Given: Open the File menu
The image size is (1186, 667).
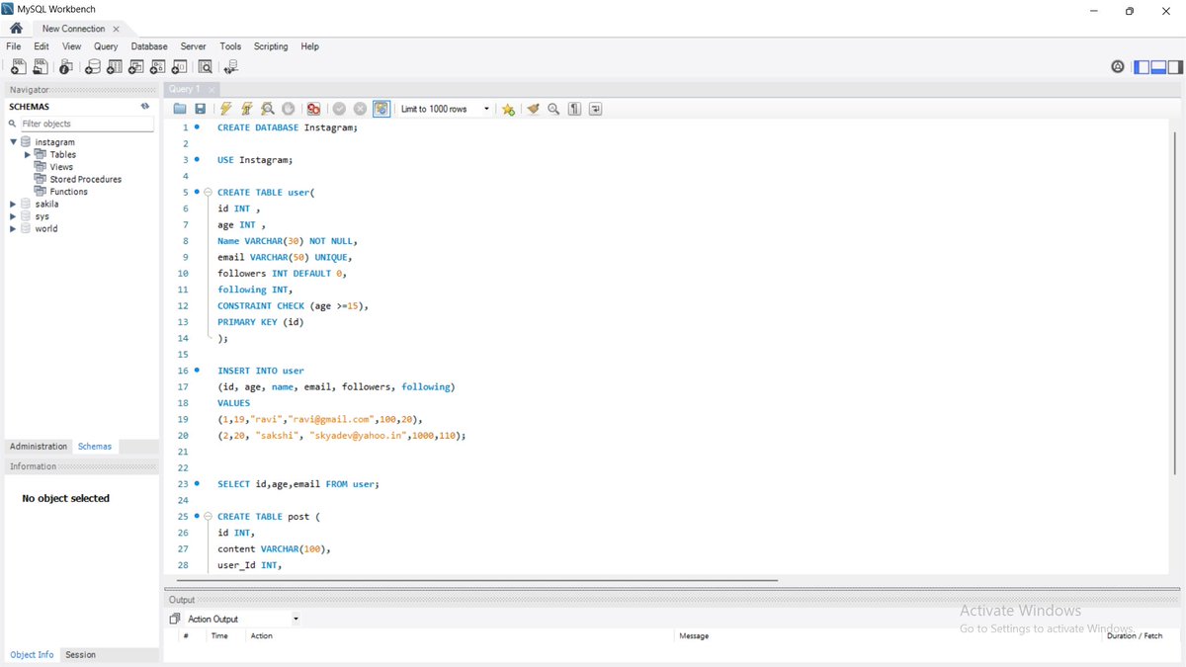Looking at the screenshot, I should point(14,46).
